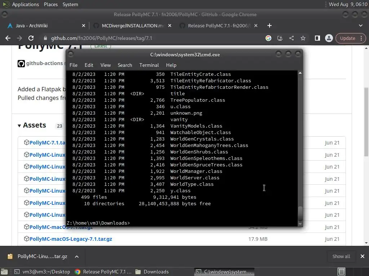Click github-actions author link
Image resolution: width=369 pixels, height=276 pixels.
[x=44, y=63]
